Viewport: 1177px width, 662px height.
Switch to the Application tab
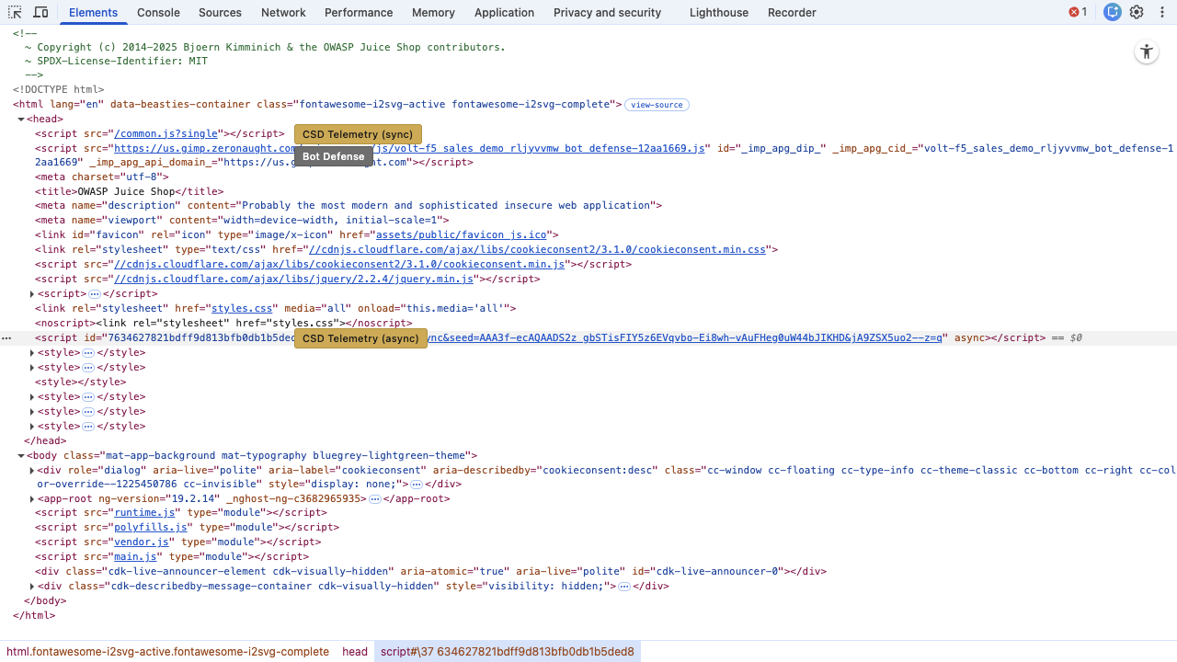(x=504, y=13)
